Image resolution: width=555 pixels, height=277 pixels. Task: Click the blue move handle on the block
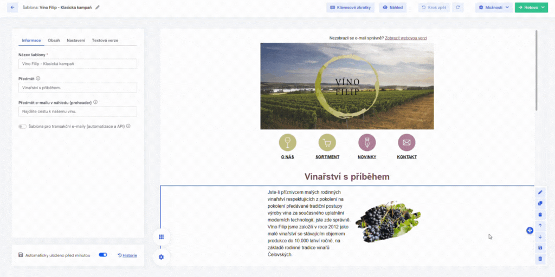pyautogui.click(x=530, y=230)
